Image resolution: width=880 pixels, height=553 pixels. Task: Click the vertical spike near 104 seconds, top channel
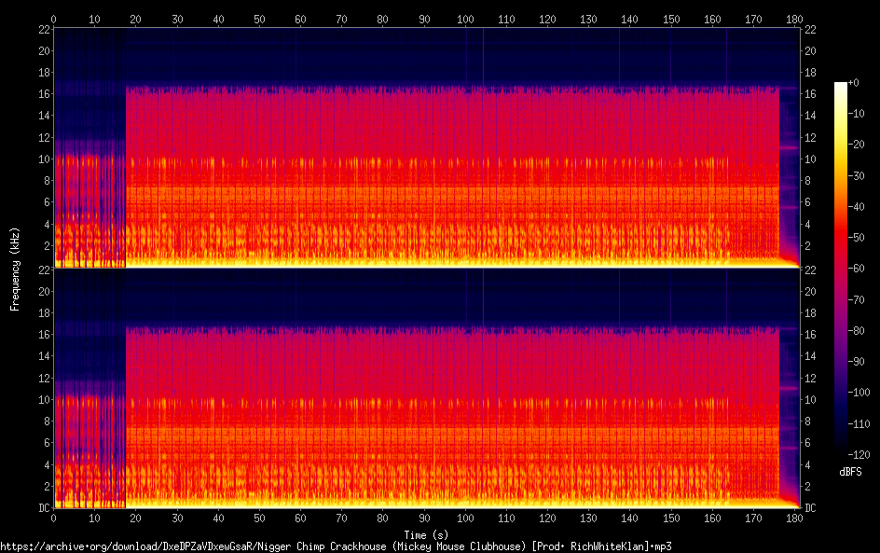click(x=483, y=56)
